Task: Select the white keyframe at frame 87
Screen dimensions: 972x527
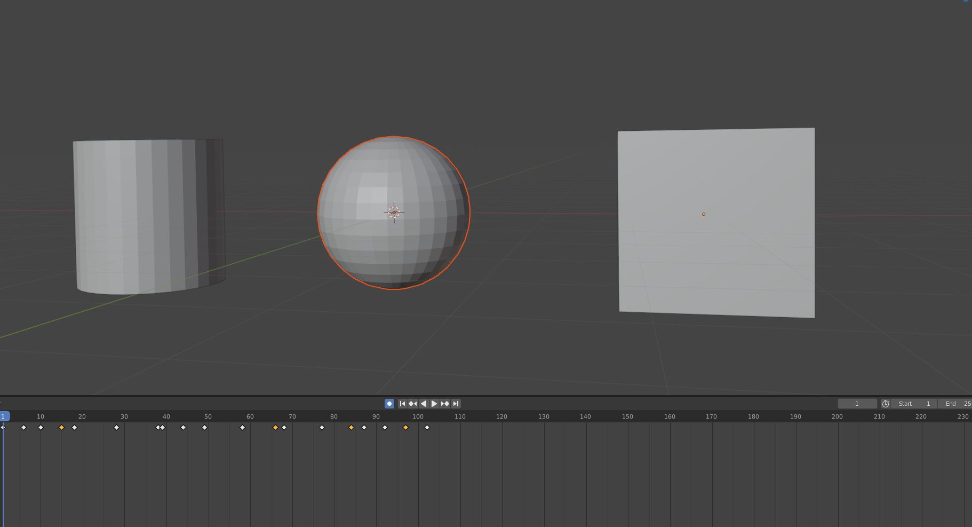Action: [x=364, y=428]
